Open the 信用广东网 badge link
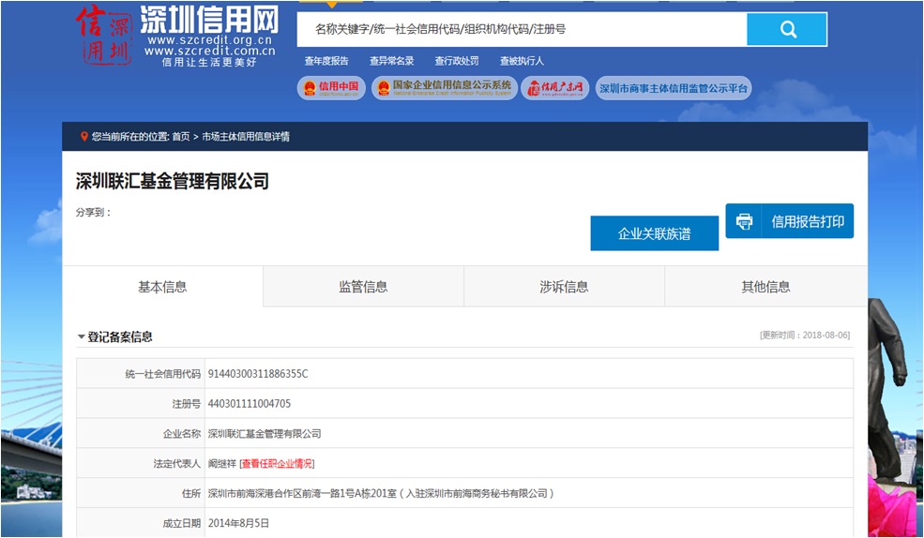This screenshot has height=538, width=924. point(555,88)
